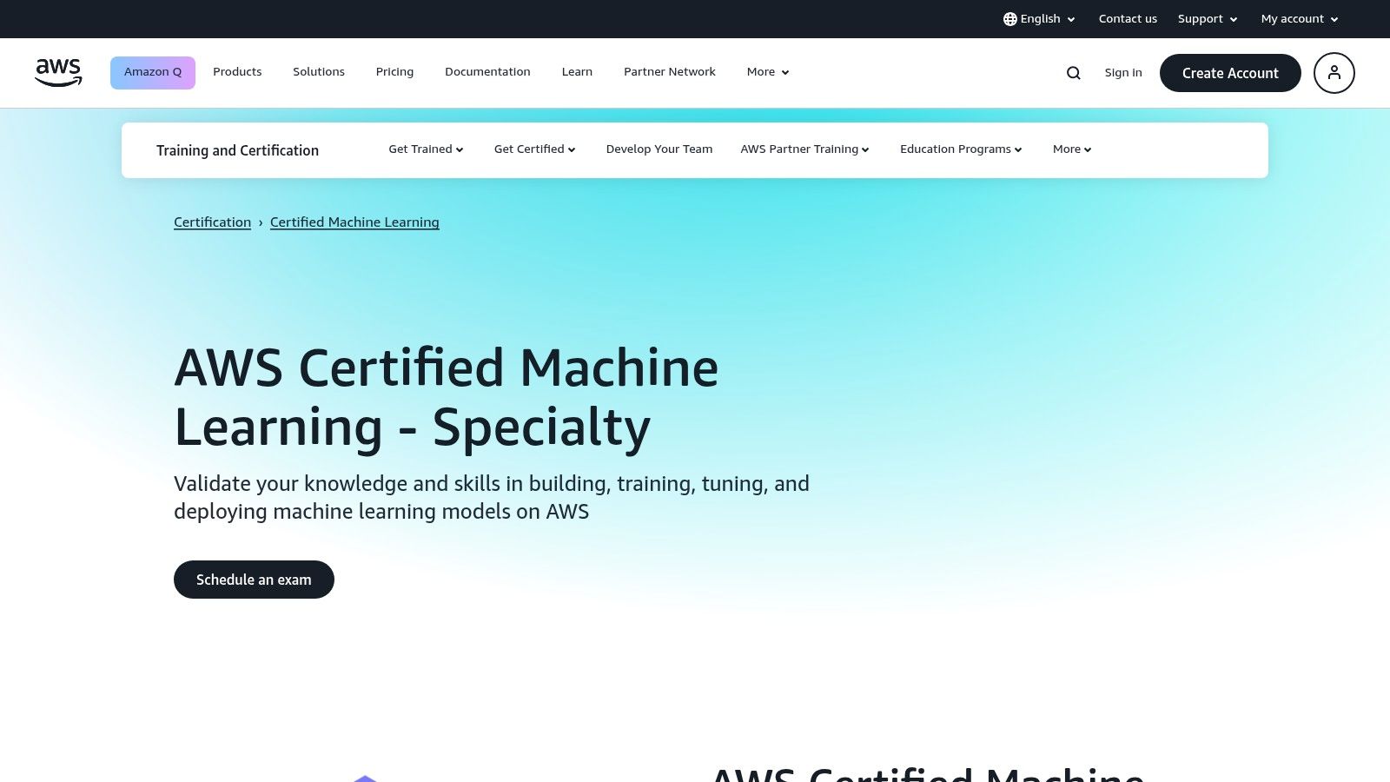Expand the Support dropdown

pos(1208,19)
